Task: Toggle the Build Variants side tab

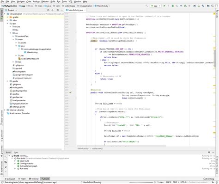Action: (x=1, y=167)
